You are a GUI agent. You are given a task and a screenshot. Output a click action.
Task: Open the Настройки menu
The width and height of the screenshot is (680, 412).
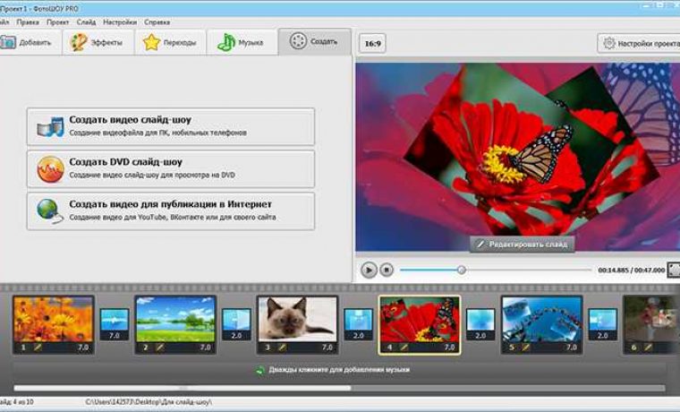coord(120,22)
